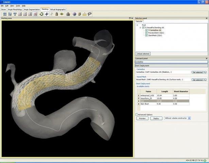Close the Command panel

coord(207,58)
